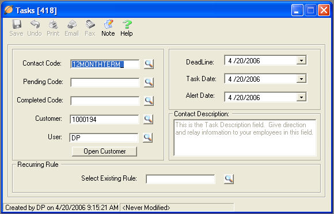Search Contact Code with magnifier icon
This screenshot has width=334, height=214.
pos(149,64)
